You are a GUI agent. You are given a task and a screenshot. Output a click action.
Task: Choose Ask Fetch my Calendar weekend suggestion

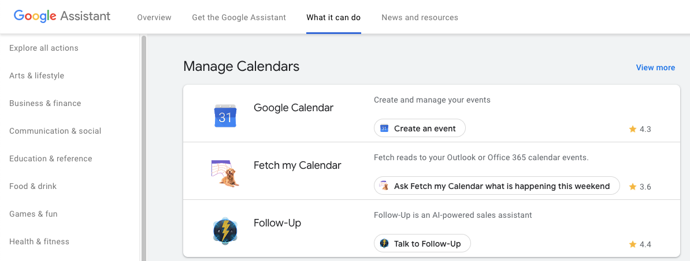point(497,186)
